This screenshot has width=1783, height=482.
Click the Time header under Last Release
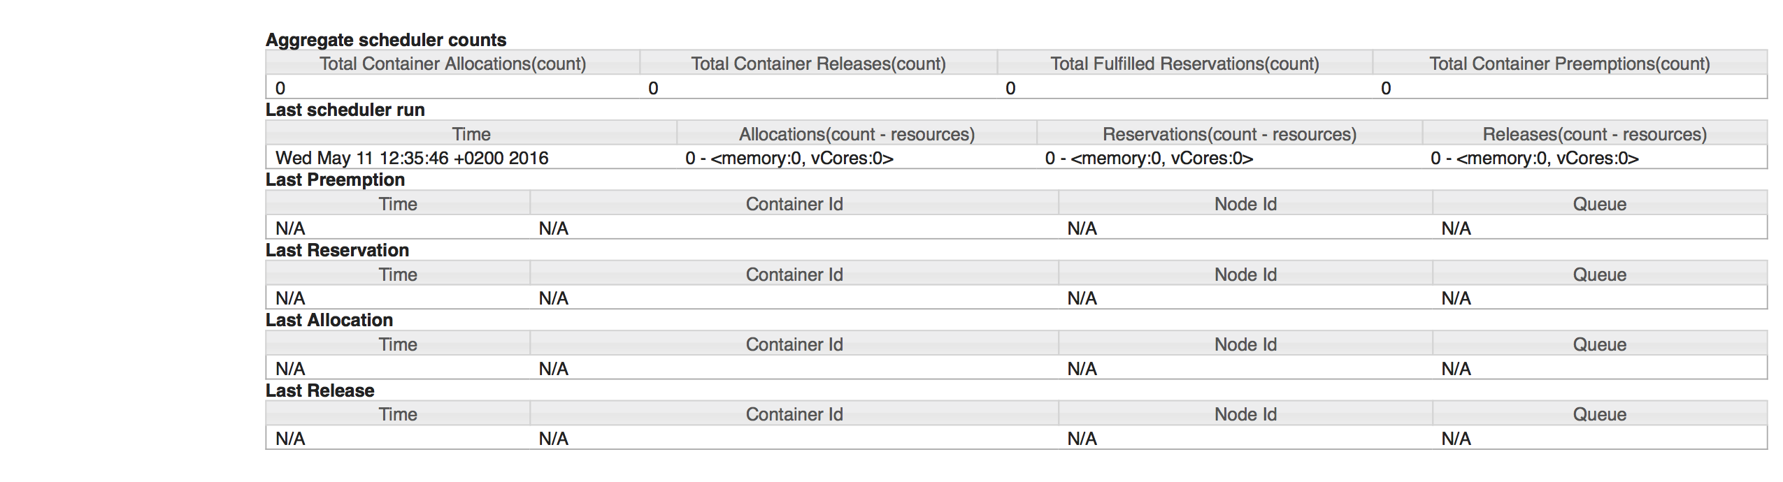(x=398, y=414)
